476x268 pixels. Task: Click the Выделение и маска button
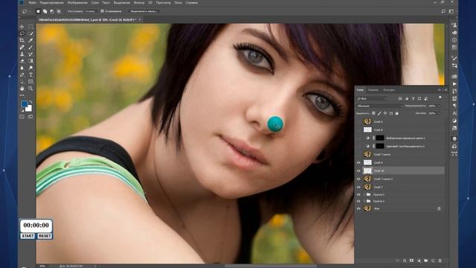pyautogui.click(x=144, y=11)
